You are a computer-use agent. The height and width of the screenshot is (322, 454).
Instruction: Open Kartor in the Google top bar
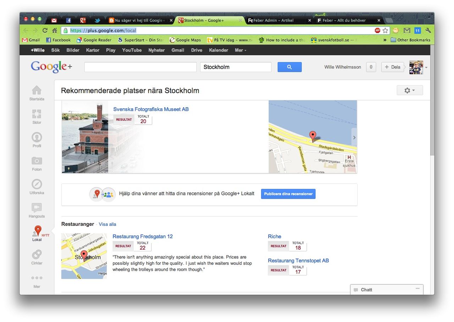93,50
